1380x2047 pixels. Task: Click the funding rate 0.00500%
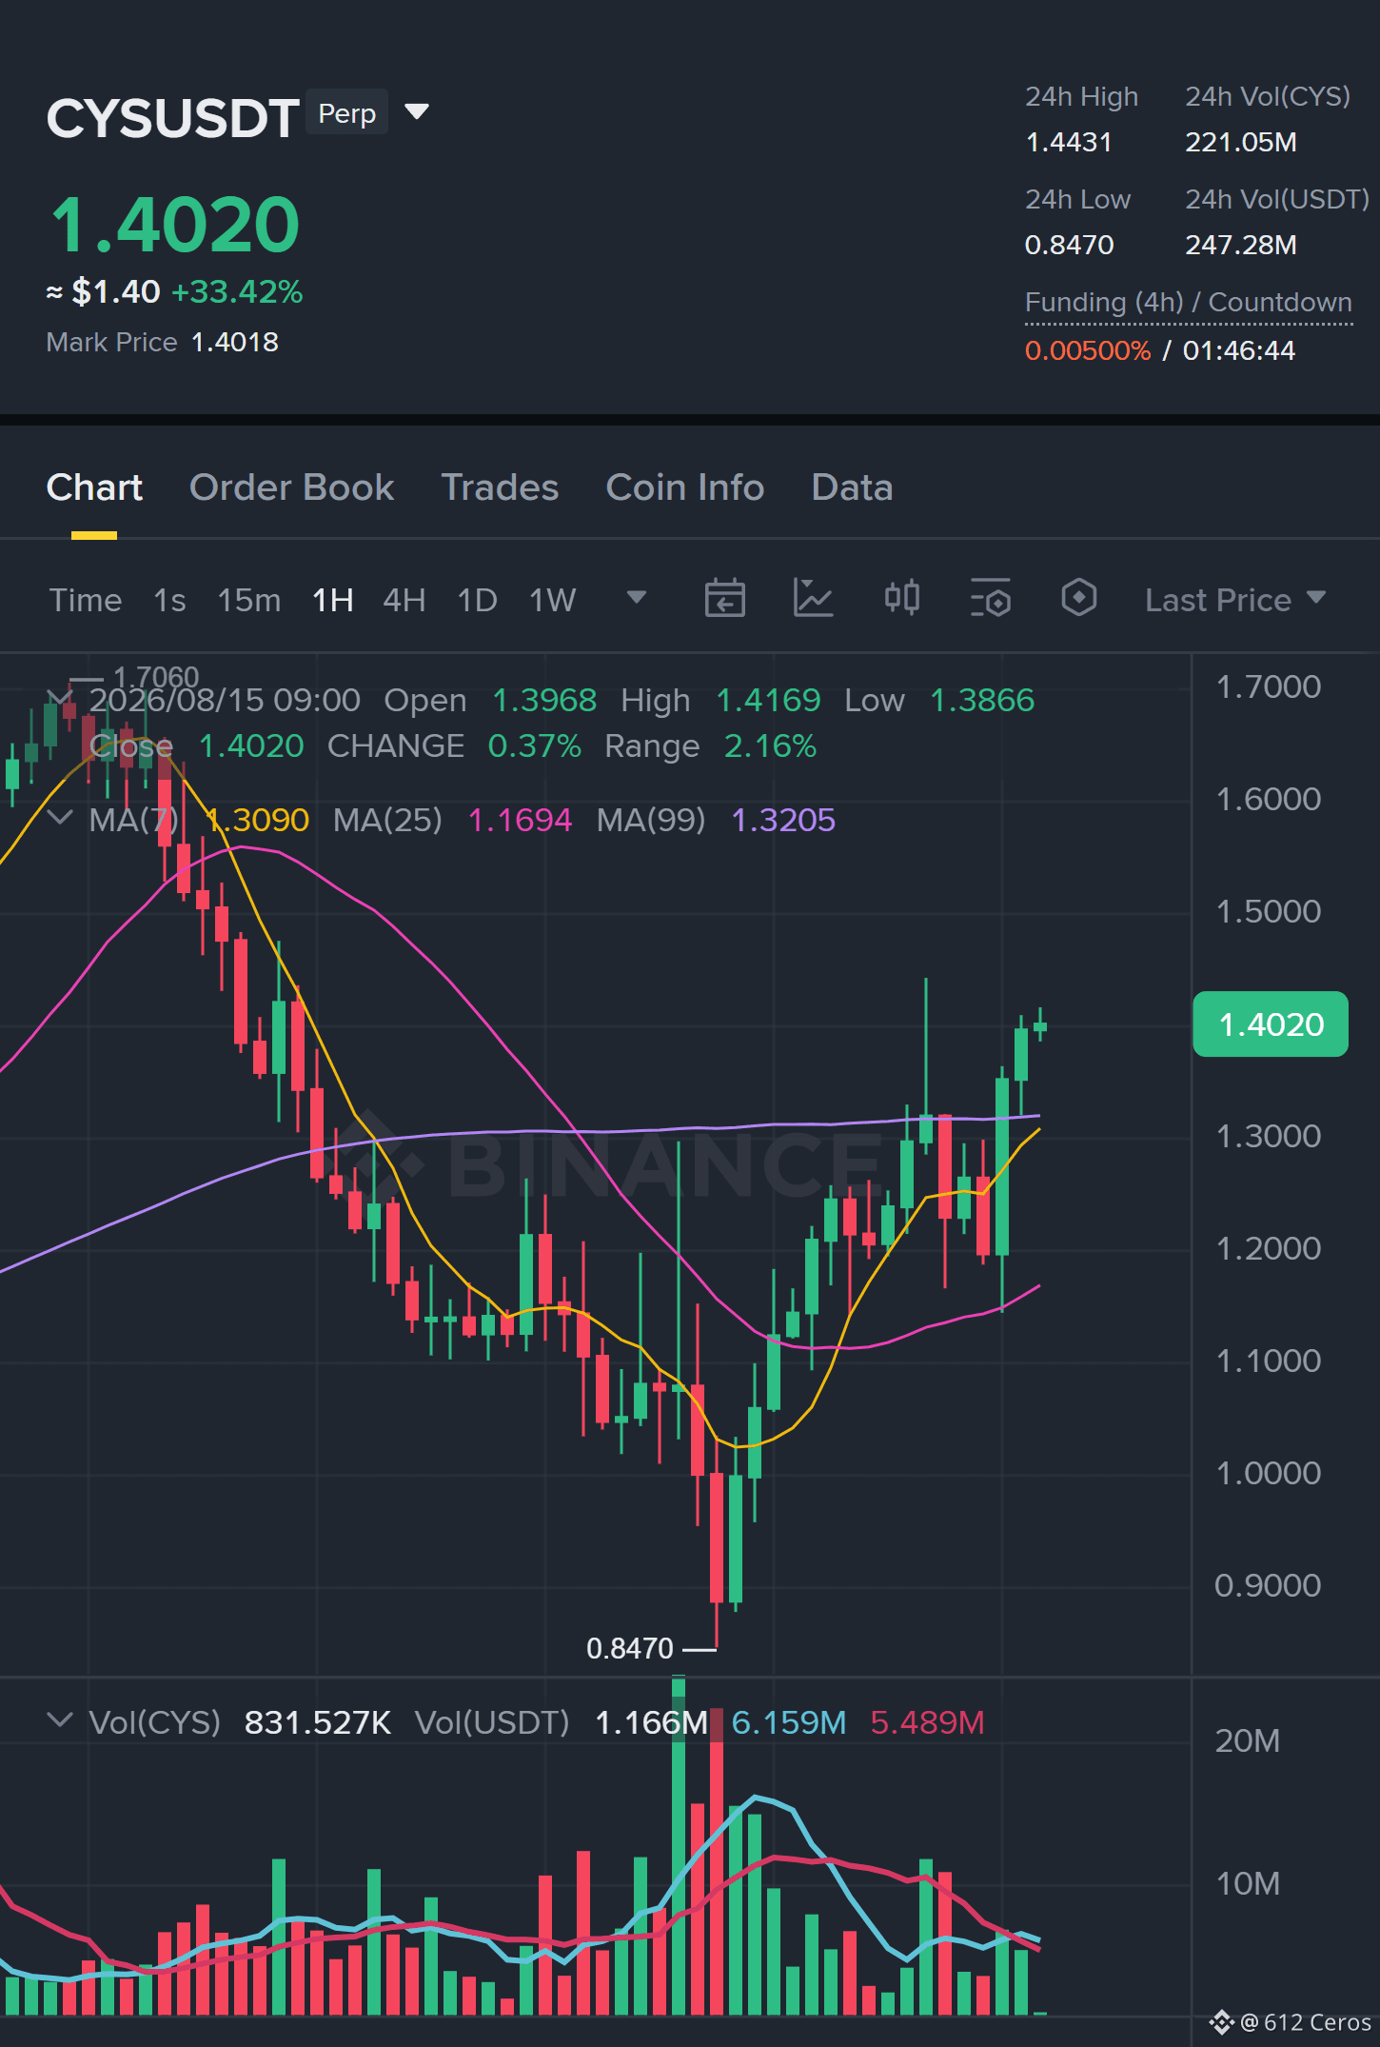point(1088,350)
